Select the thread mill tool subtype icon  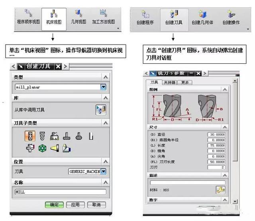pyautogui.click(x=30, y=148)
